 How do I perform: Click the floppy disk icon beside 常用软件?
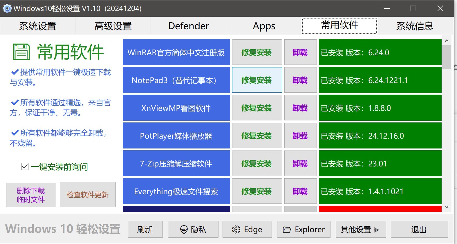click(21, 52)
